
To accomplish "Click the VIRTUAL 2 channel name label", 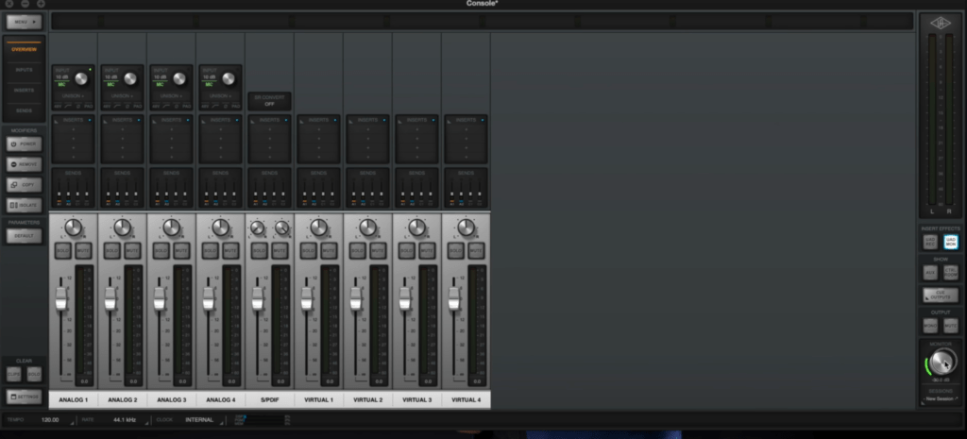I will click(x=367, y=400).
